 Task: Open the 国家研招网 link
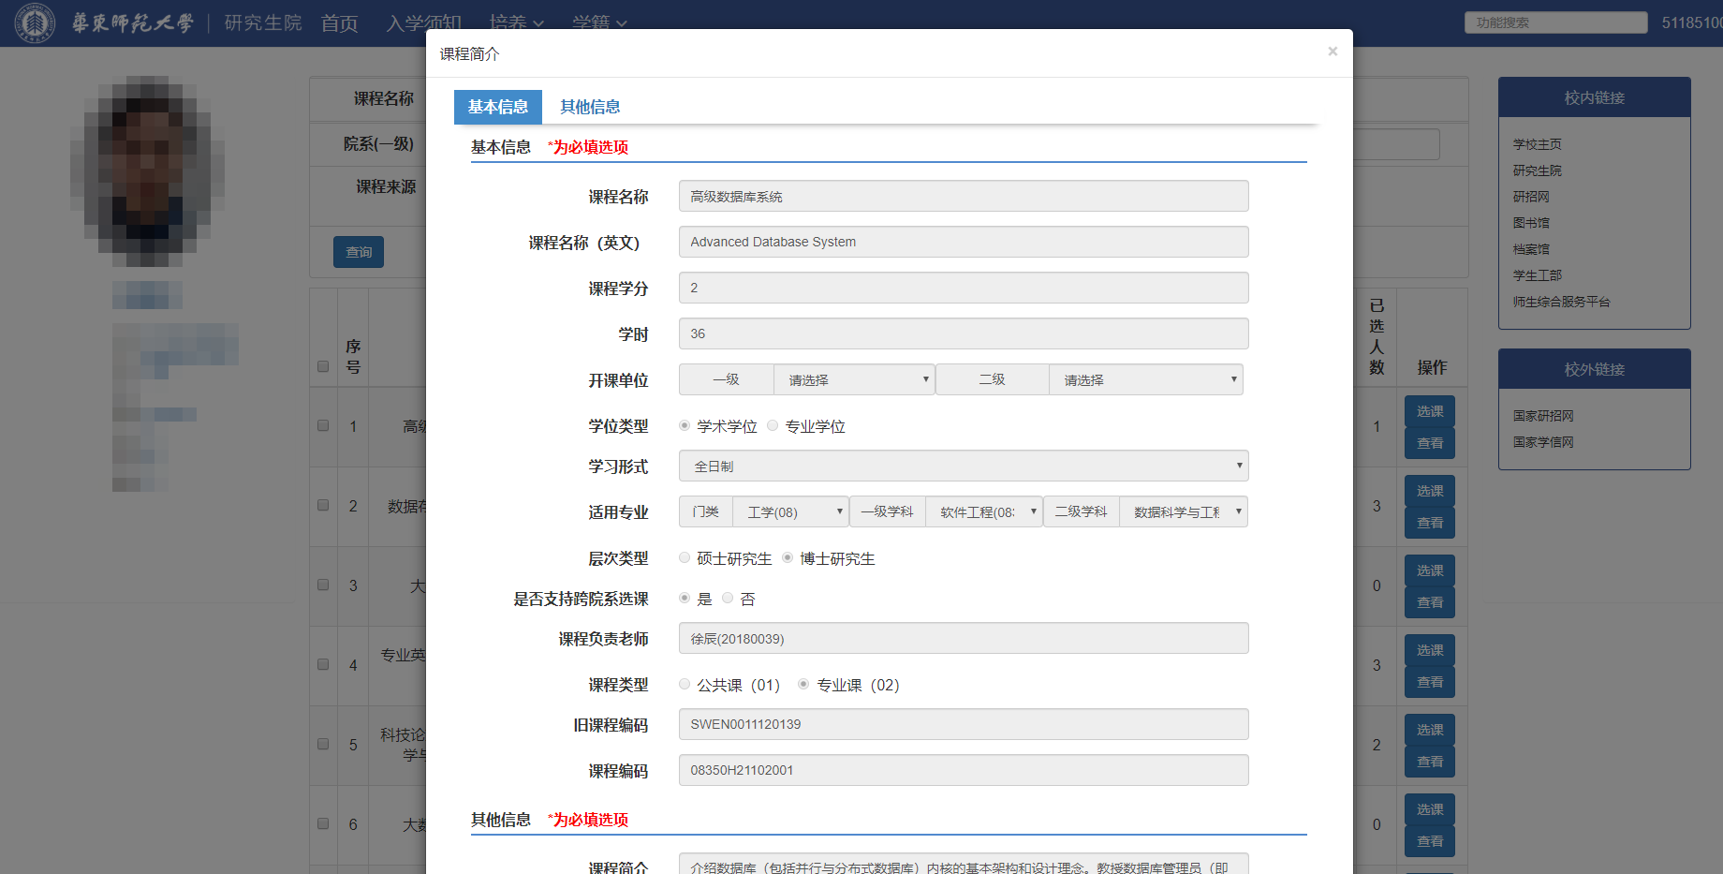1543,416
